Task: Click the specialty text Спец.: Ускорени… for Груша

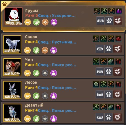Action: (57, 16)
